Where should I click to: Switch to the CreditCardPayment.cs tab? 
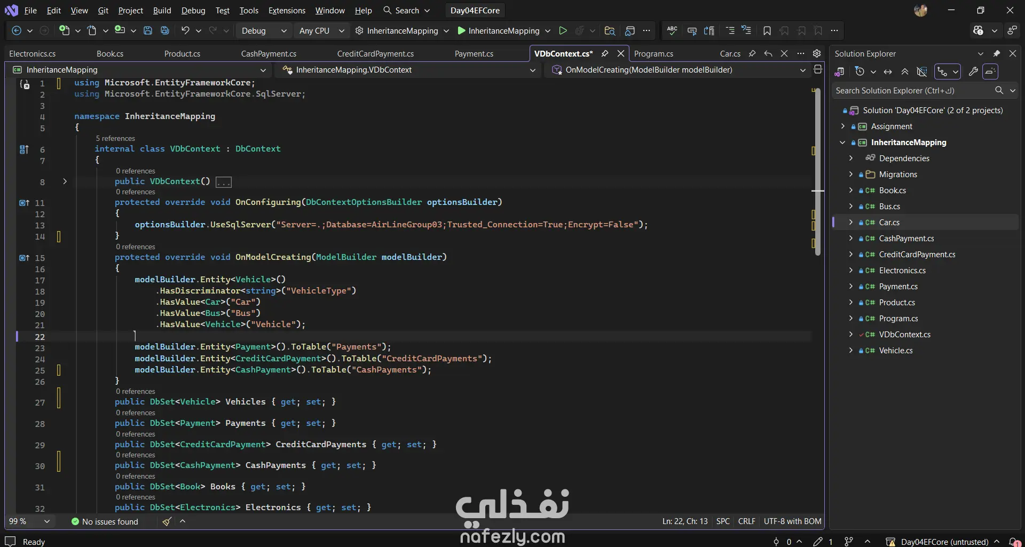tap(375, 54)
